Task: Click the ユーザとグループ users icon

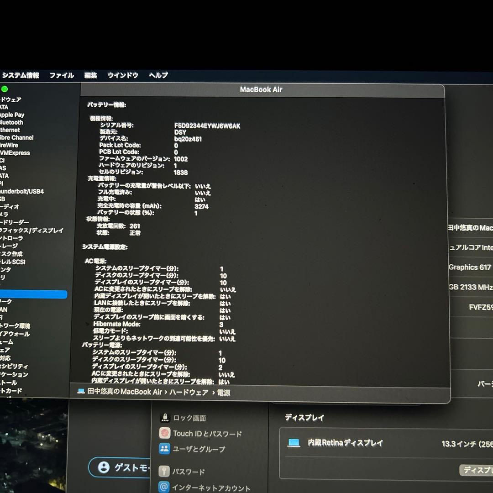Action: tap(164, 449)
